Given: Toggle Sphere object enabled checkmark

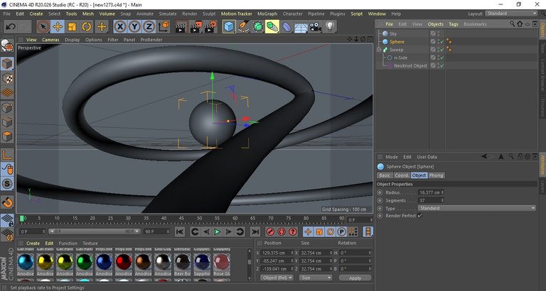Looking at the screenshot, I should (x=442, y=42).
